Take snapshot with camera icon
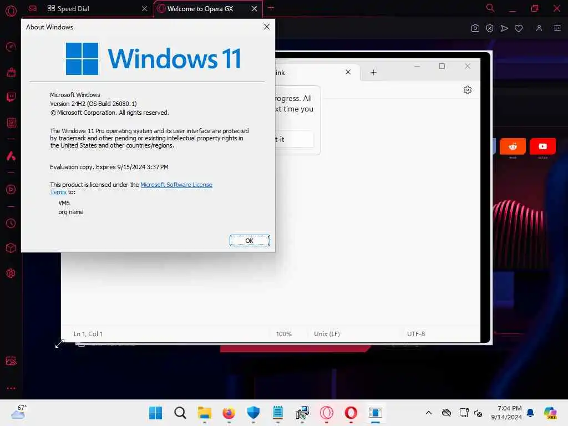This screenshot has width=568, height=426. [475, 28]
